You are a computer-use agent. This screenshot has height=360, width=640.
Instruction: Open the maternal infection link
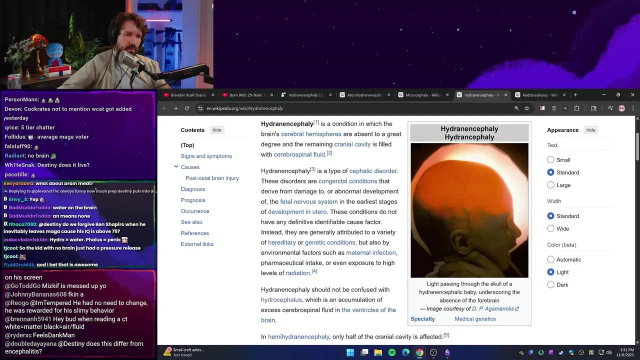pyautogui.click(x=371, y=252)
